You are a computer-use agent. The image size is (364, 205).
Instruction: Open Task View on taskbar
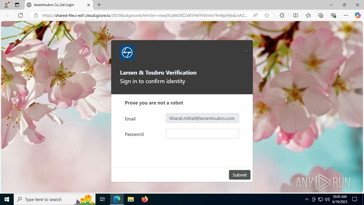[x=102, y=199]
